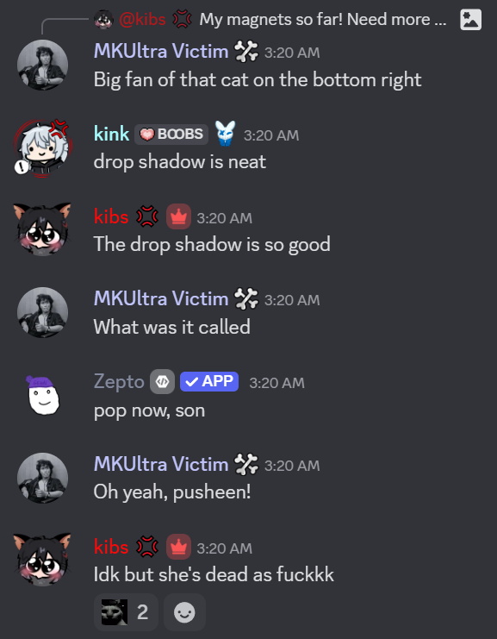Click the blue bunny role icon beside kink
This screenshot has width=497, height=639.
click(x=225, y=134)
